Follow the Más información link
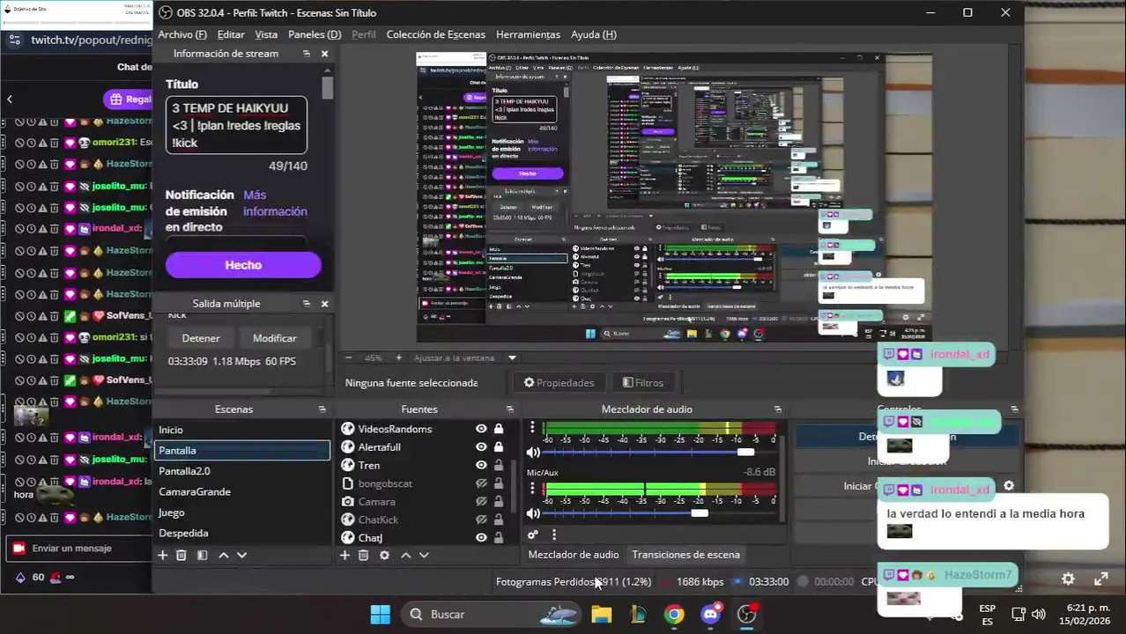 tap(275, 203)
